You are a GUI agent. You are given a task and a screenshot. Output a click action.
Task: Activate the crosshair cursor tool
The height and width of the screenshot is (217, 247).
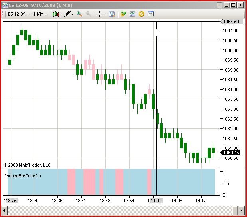click(100, 14)
